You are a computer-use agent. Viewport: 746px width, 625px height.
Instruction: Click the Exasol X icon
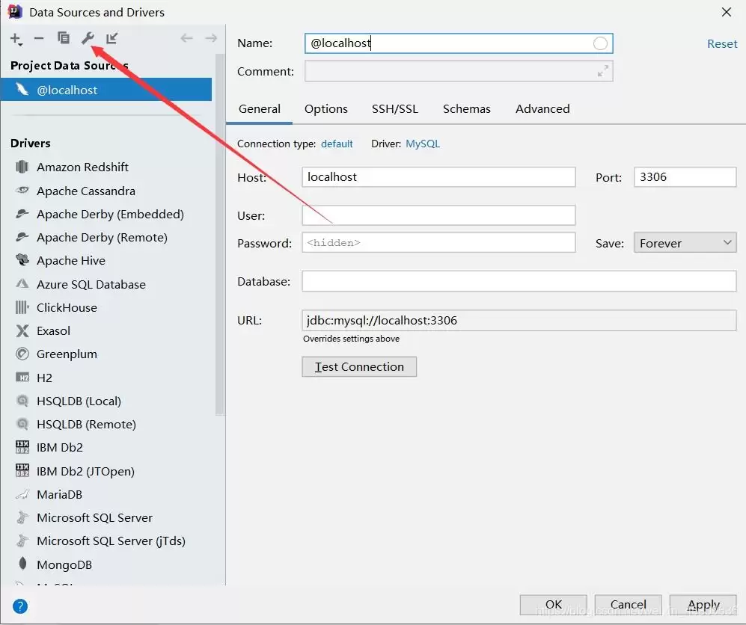coord(22,330)
